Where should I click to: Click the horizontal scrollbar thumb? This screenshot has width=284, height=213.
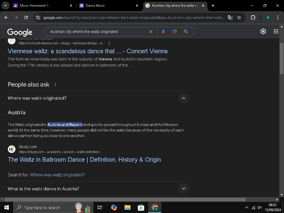[125, 199]
